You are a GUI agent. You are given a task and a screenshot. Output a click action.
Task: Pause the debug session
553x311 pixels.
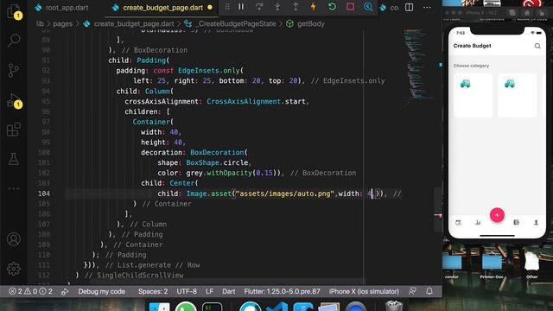pos(241,7)
